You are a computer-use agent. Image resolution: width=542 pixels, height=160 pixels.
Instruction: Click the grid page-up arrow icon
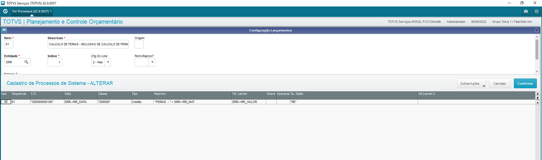(x=537, y=98)
